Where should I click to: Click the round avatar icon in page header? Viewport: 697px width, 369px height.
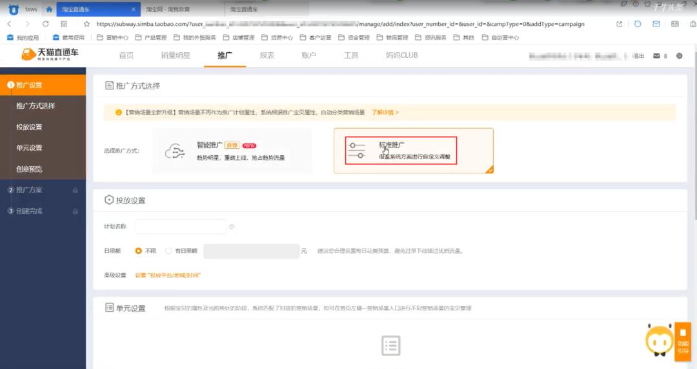[679, 56]
